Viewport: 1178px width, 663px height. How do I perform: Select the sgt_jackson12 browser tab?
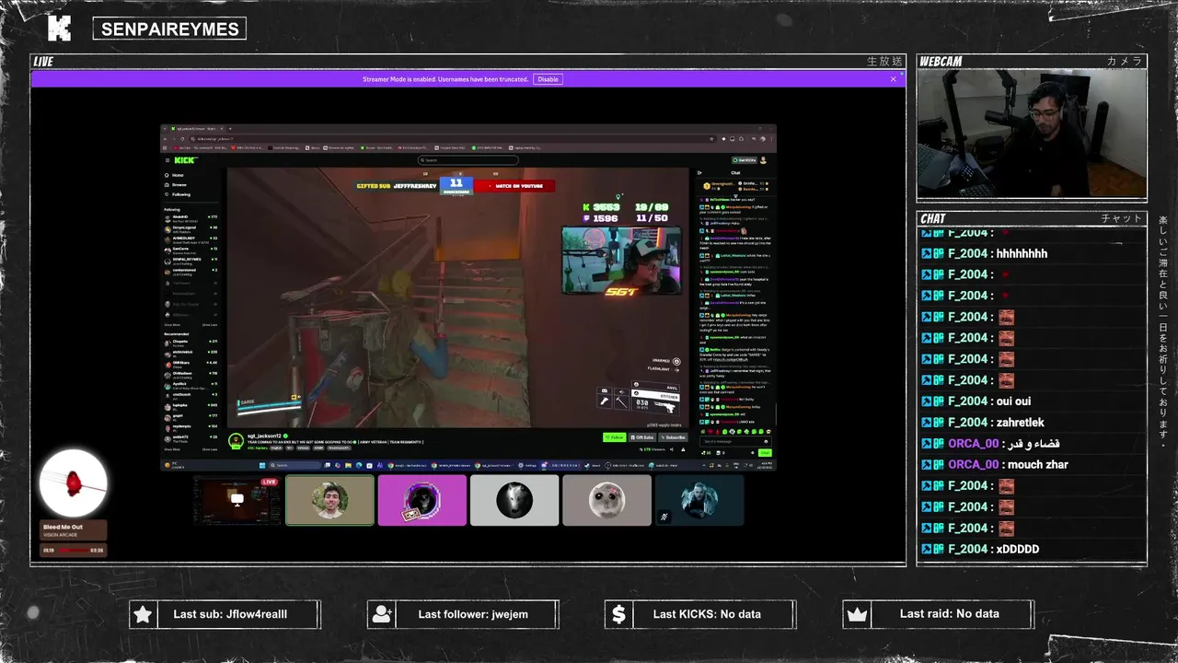tap(196, 129)
